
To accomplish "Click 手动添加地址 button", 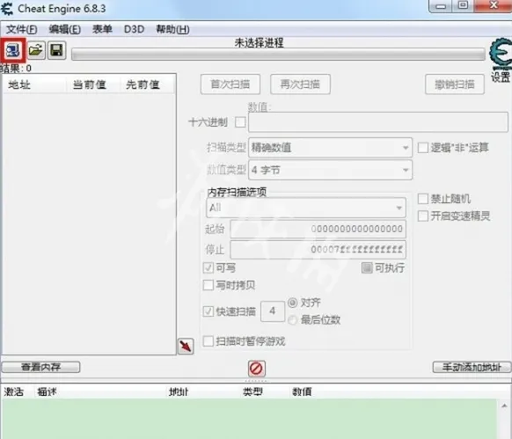I will (x=472, y=367).
